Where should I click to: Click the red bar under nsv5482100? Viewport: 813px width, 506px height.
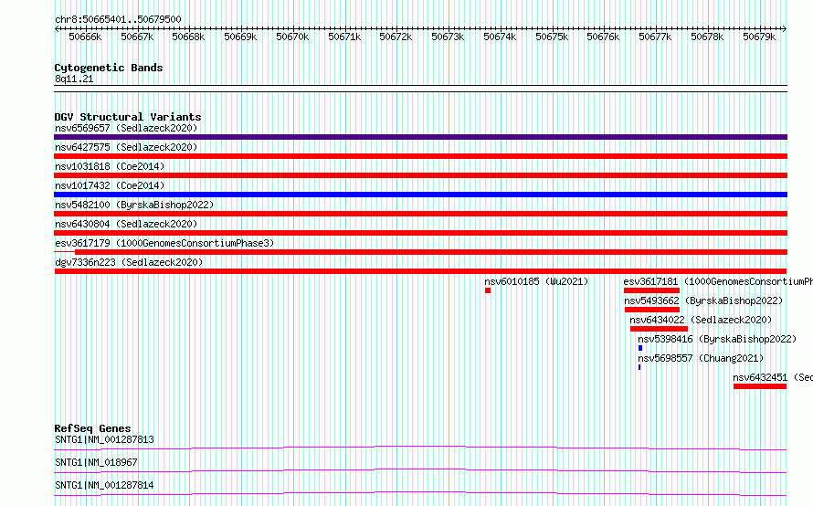420,214
